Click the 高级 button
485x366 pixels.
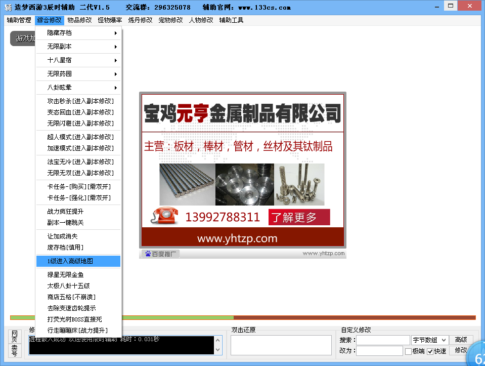pyautogui.click(x=461, y=340)
